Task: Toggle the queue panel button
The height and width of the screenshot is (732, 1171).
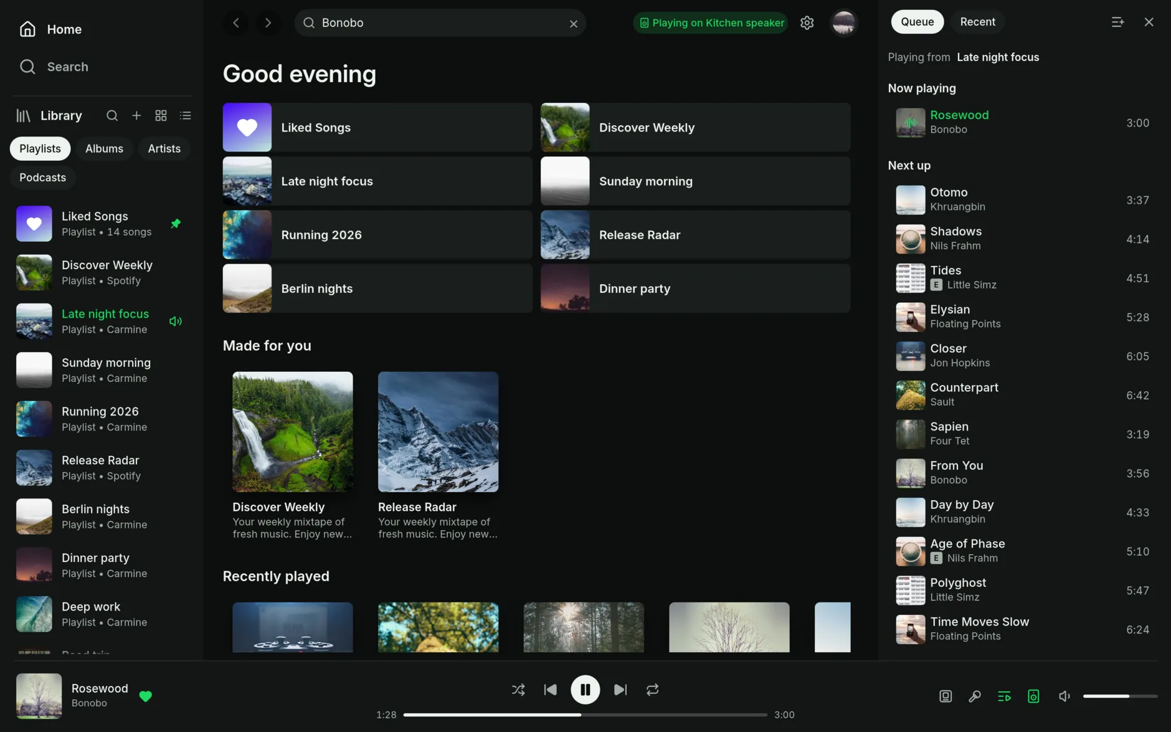Action: pyautogui.click(x=1004, y=696)
